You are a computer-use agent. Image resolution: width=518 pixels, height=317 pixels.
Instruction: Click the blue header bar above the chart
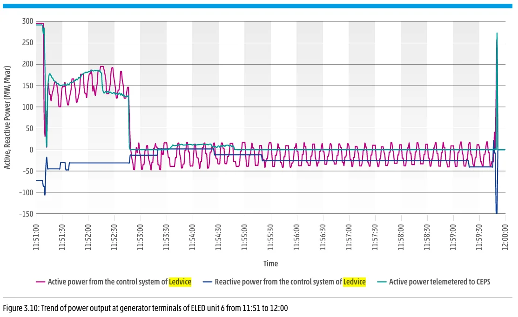pos(259,6)
